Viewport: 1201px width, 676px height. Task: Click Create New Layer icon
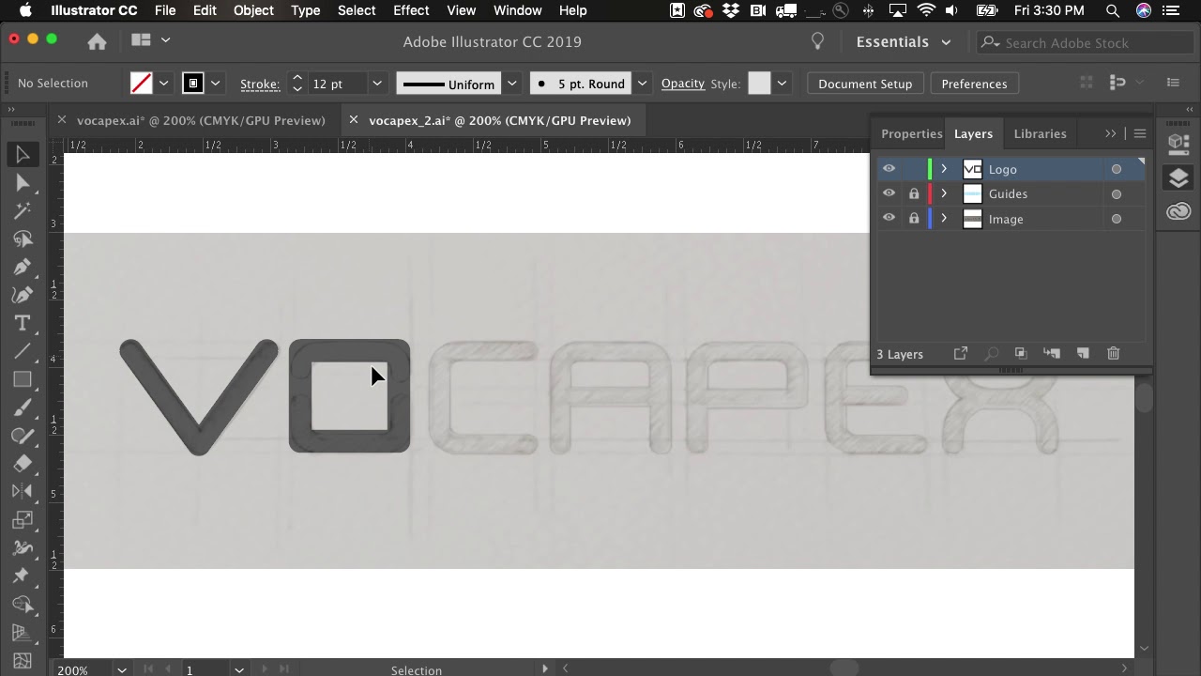click(1083, 354)
